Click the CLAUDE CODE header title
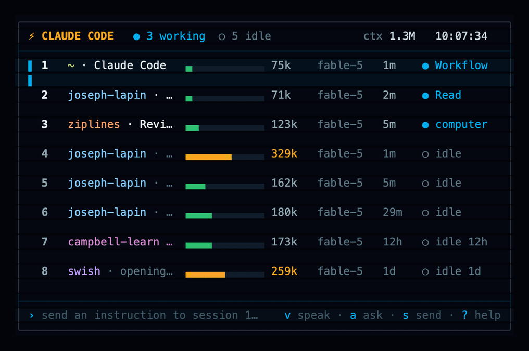The height and width of the screenshot is (351, 529). coord(78,36)
